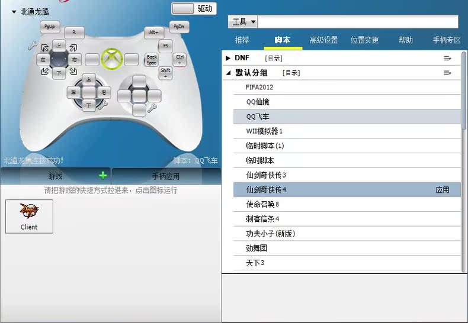Click the Ctrl+ face button mapping
Screen dimensions: 468x323
tap(179, 59)
